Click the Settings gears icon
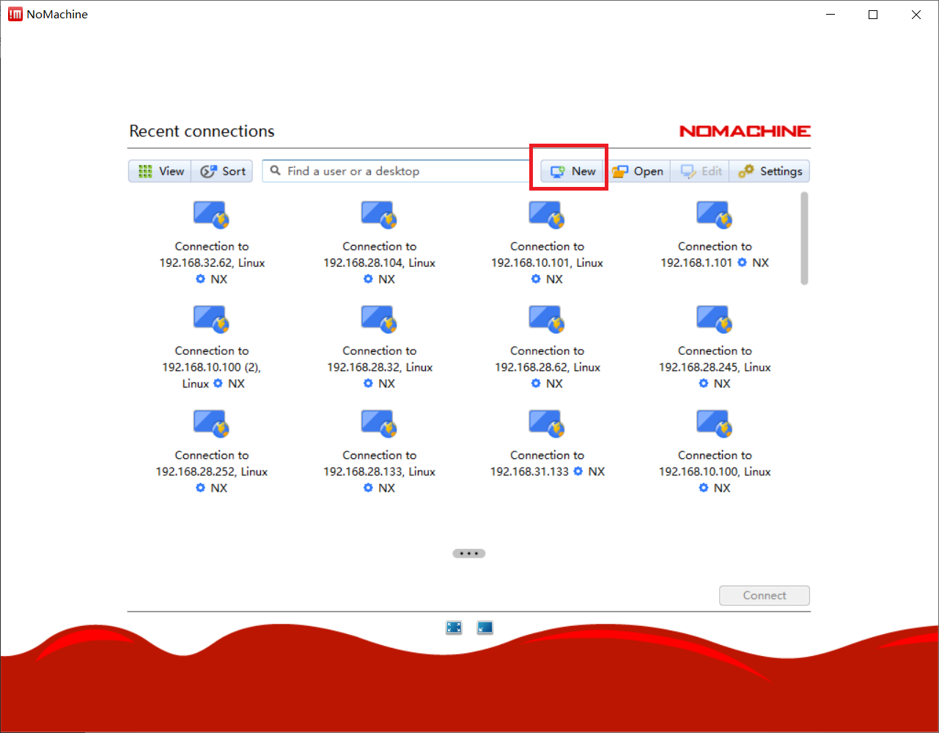The width and height of the screenshot is (939, 733). pyautogui.click(x=746, y=172)
